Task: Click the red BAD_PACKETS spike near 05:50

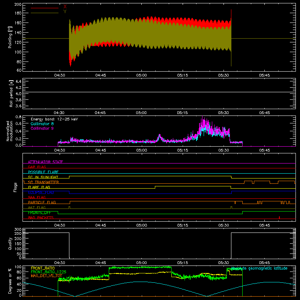Action: (279, 217)
